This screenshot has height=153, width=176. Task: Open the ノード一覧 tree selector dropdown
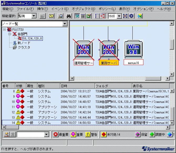point(65,24)
